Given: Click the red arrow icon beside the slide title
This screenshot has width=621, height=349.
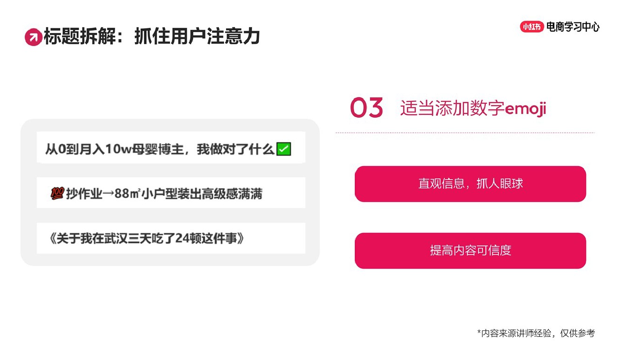Looking at the screenshot, I should [x=33, y=37].
